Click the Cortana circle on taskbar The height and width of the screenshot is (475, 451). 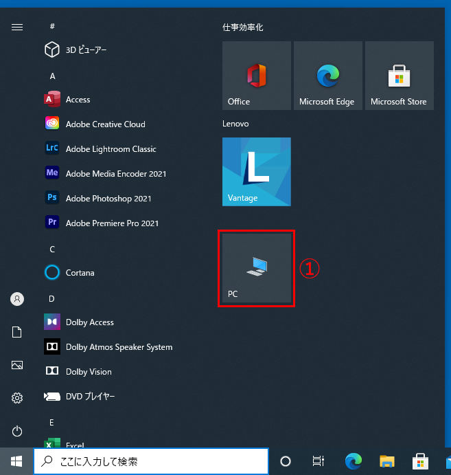coord(286,461)
